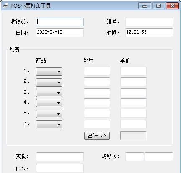Screen dimensions: 181x173
Task: Open the 商品 dropdown for row 2
Action: click(x=49, y=82)
